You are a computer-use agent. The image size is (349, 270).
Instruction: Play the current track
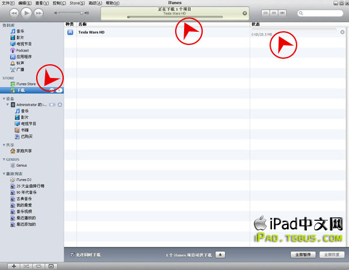point(26,13)
